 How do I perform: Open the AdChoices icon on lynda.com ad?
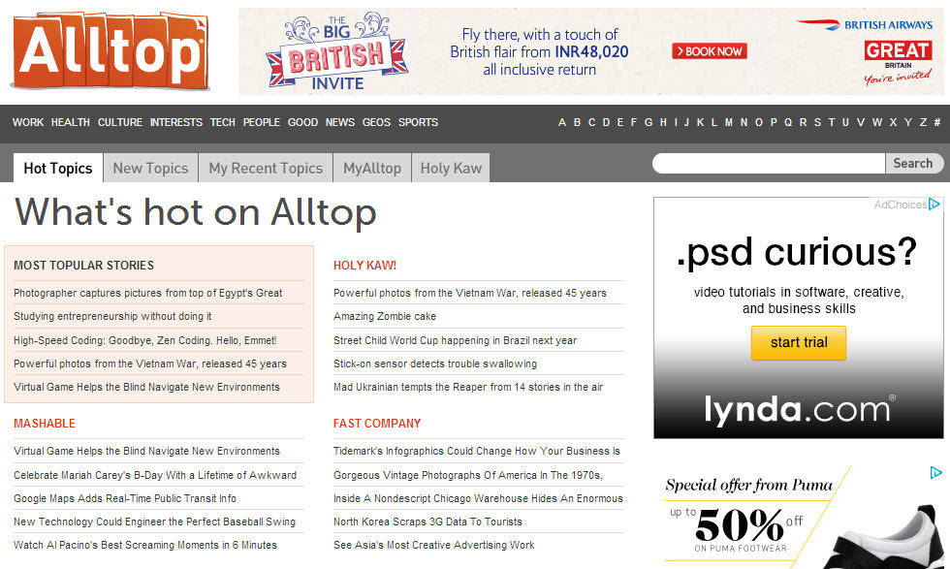click(x=934, y=205)
